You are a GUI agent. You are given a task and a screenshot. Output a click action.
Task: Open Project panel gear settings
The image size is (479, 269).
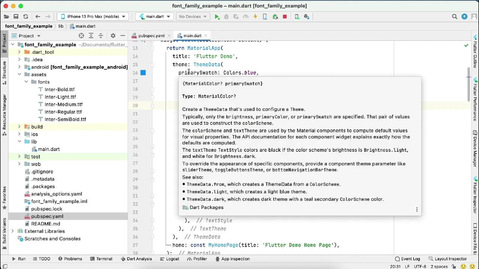coord(113,35)
